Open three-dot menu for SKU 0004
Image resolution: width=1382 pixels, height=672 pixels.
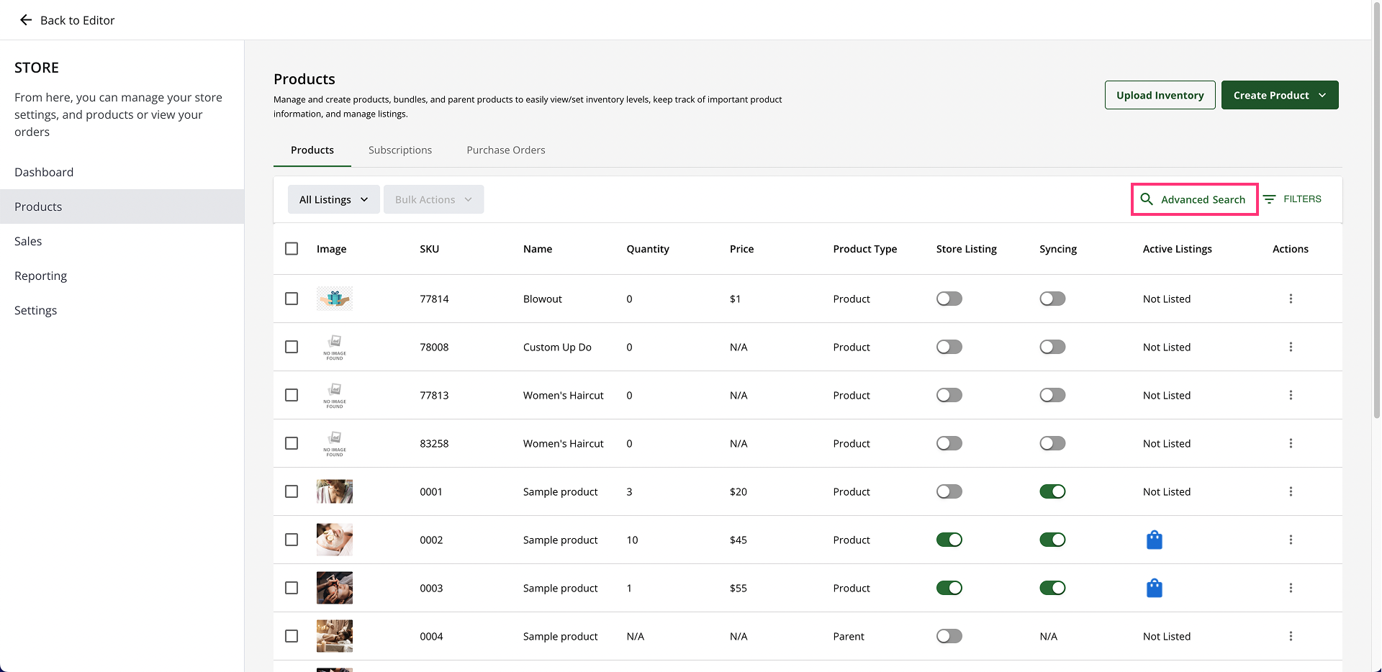click(1291, 636)
